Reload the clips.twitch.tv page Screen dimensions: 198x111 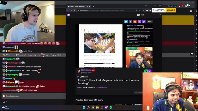[75, 10]
